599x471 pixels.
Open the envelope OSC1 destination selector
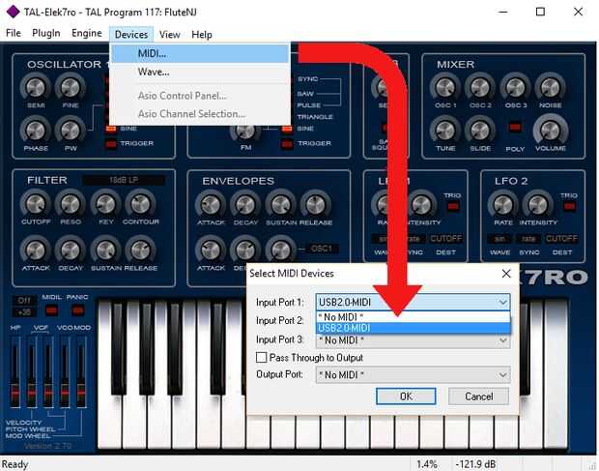321,249
